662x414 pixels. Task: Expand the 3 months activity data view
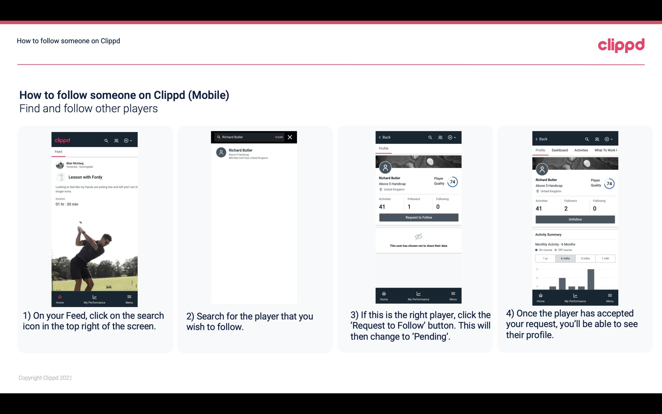click(585, 258)
